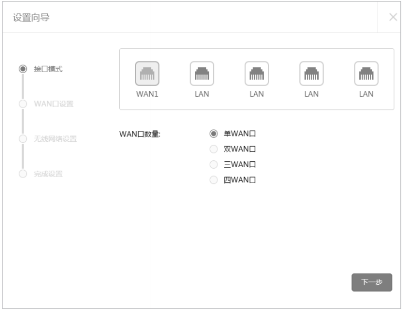Close the 设置向导 dialog with the X
405x311 pixels.
coord(393,17)
